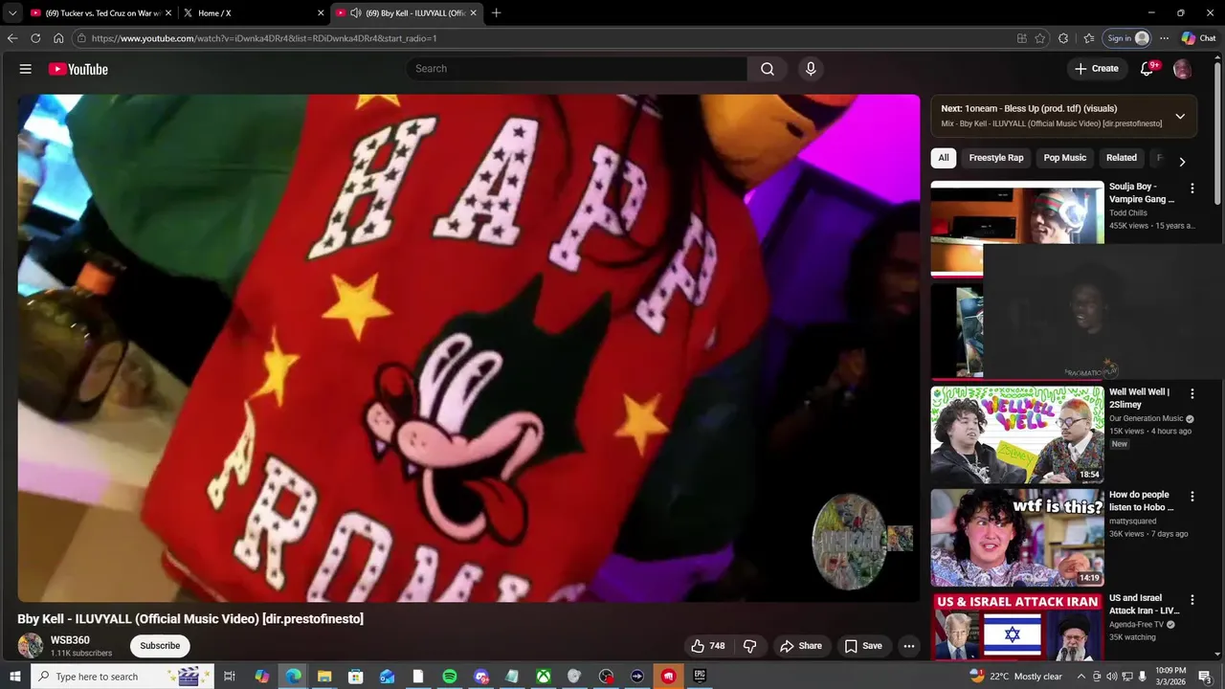The height and width of the screenshot is (689, 1225).
Task: Close the Home / X tab
Action: (321, 12)
